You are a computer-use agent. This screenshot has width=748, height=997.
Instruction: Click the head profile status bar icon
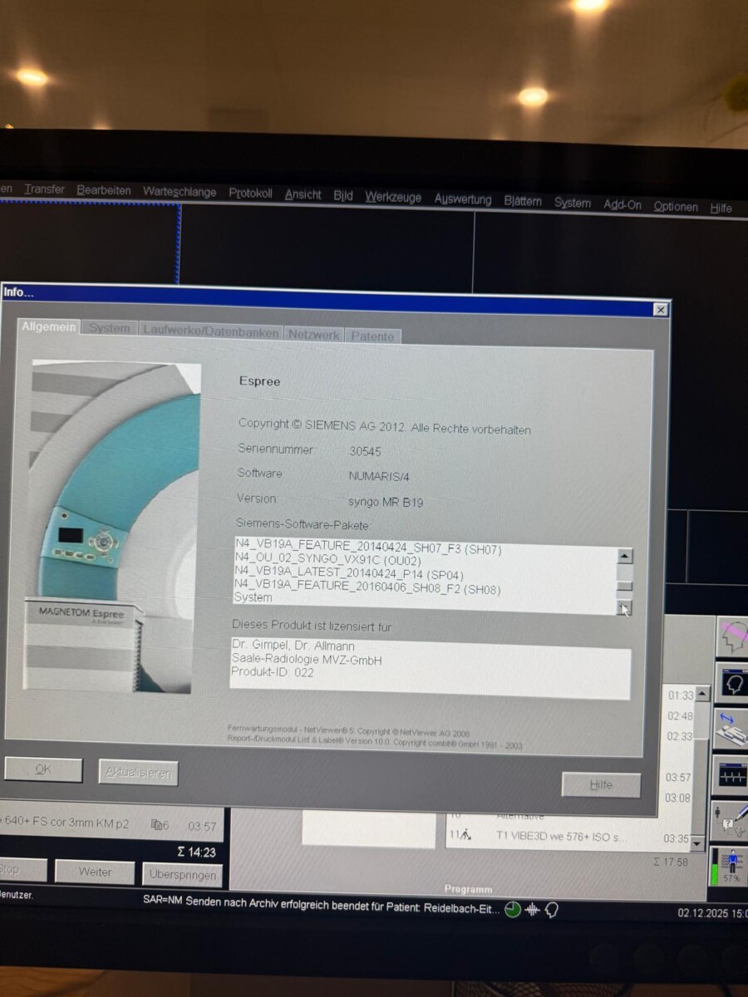click(x=551, y=909)
